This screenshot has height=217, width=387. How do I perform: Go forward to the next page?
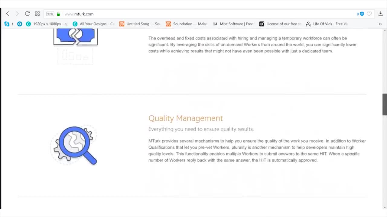coord(17,14)
